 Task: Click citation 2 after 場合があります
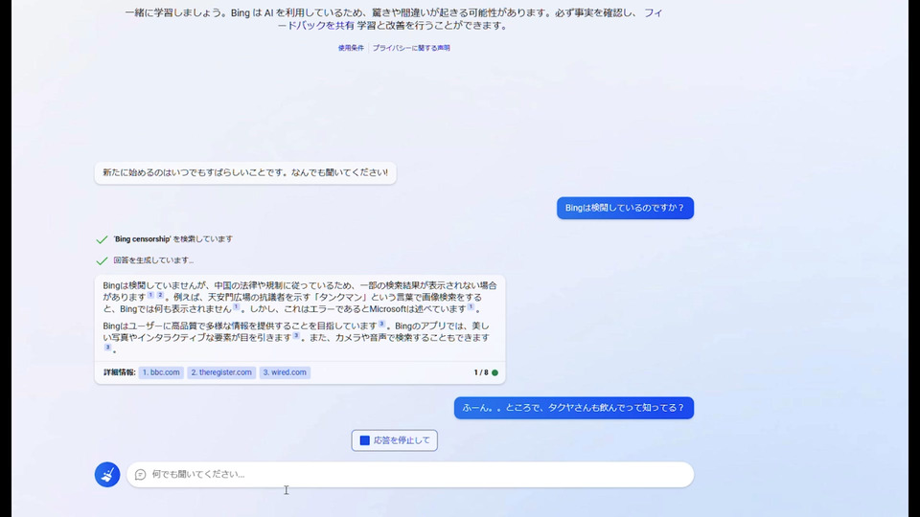point(160,295)
